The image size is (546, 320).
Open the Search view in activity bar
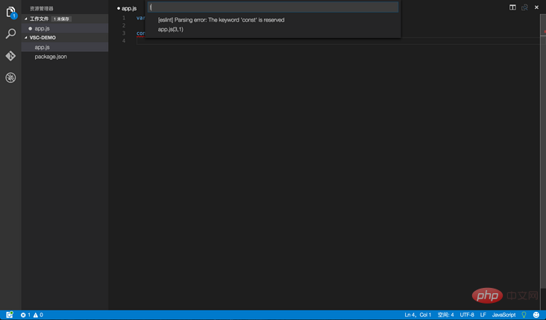[10, 34]
